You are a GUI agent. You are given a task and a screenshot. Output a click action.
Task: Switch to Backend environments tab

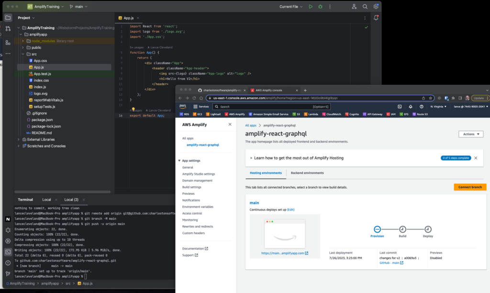(307, 173)
